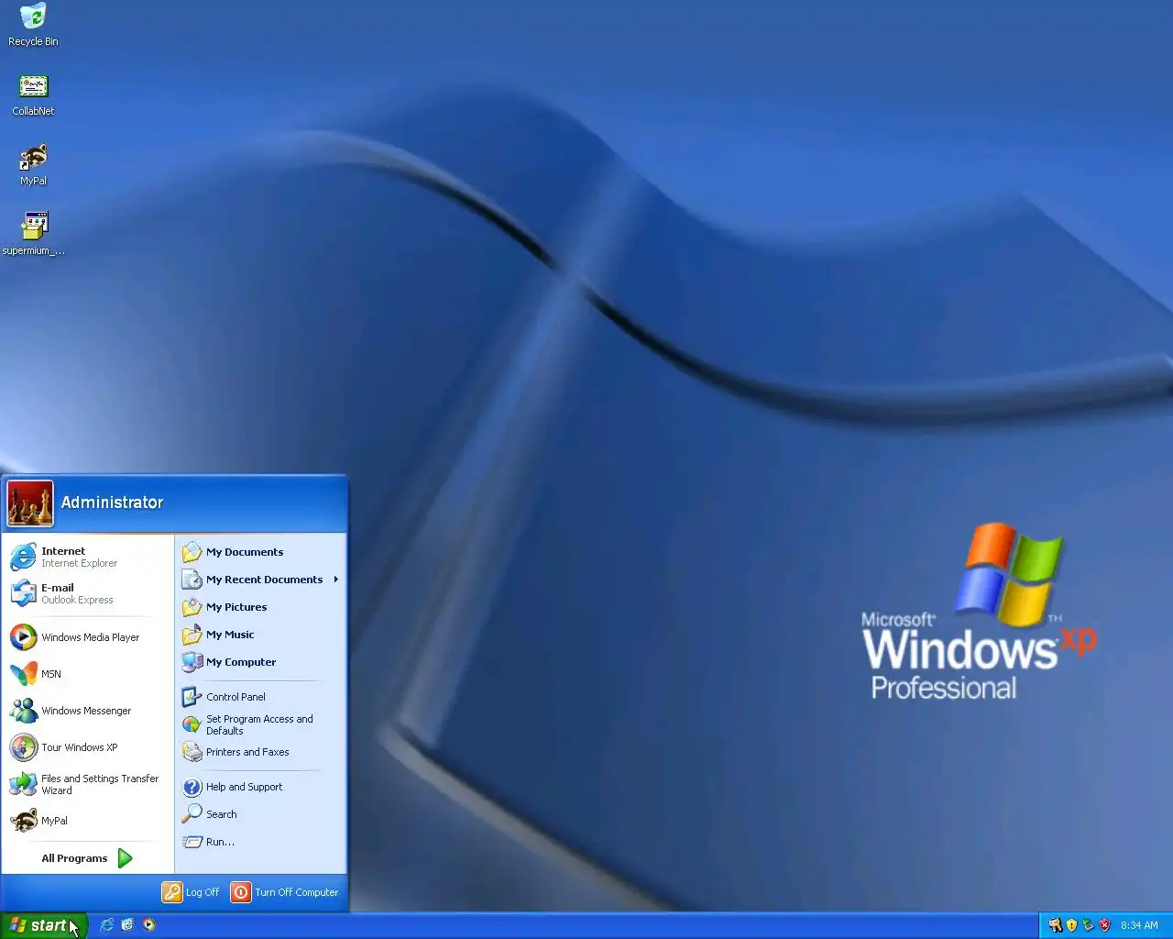
Task: Open Help and Support
Action: (260, 787)
